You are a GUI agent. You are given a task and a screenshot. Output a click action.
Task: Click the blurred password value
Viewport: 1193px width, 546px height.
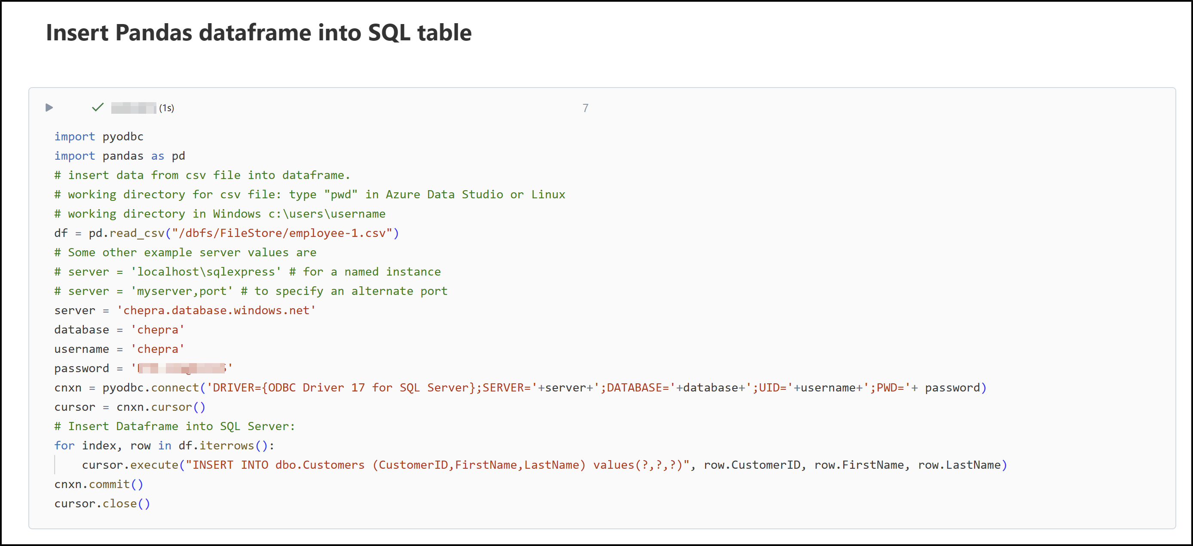[182, 368]
